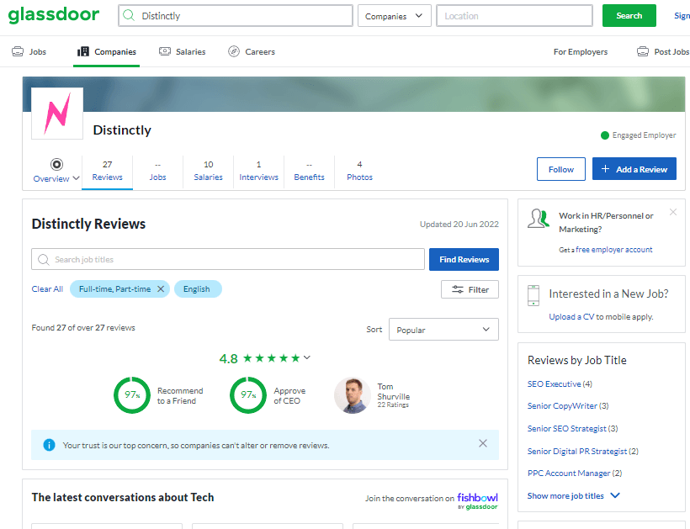This screenshot has height=529, width=690.
Task: Click the plus icon on Add a Review
Action: click(x=606, y=169)
